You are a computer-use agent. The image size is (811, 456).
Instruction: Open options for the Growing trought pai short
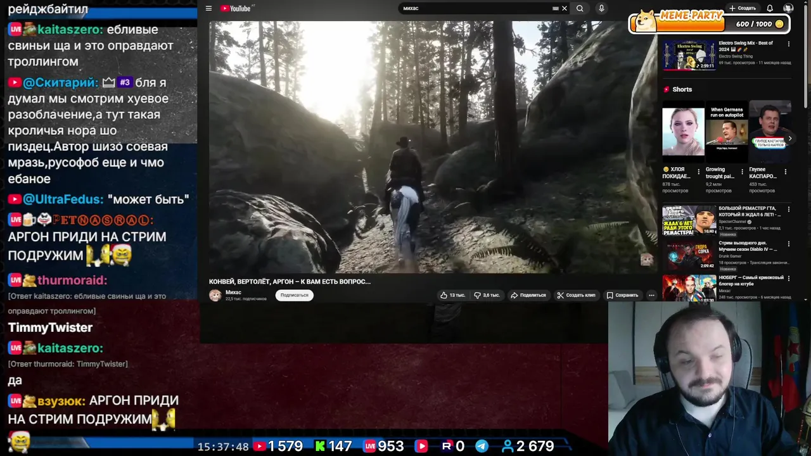click(742, 172)
